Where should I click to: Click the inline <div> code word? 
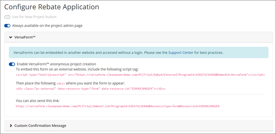pyautogui.click(x=61, y=83)
